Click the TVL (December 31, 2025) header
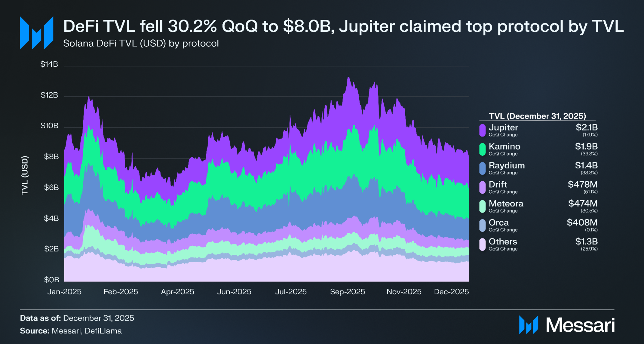Image resolution: width=644 pixels, height=344 pixels. (x=537, y=116)
